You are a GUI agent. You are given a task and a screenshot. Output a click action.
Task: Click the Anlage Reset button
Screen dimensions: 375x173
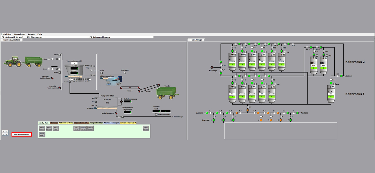42,134
